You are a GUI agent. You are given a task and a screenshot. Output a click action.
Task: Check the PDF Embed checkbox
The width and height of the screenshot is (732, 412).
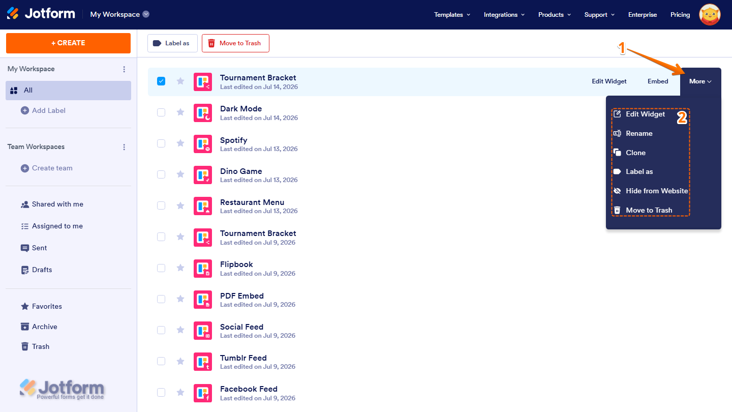161,299
